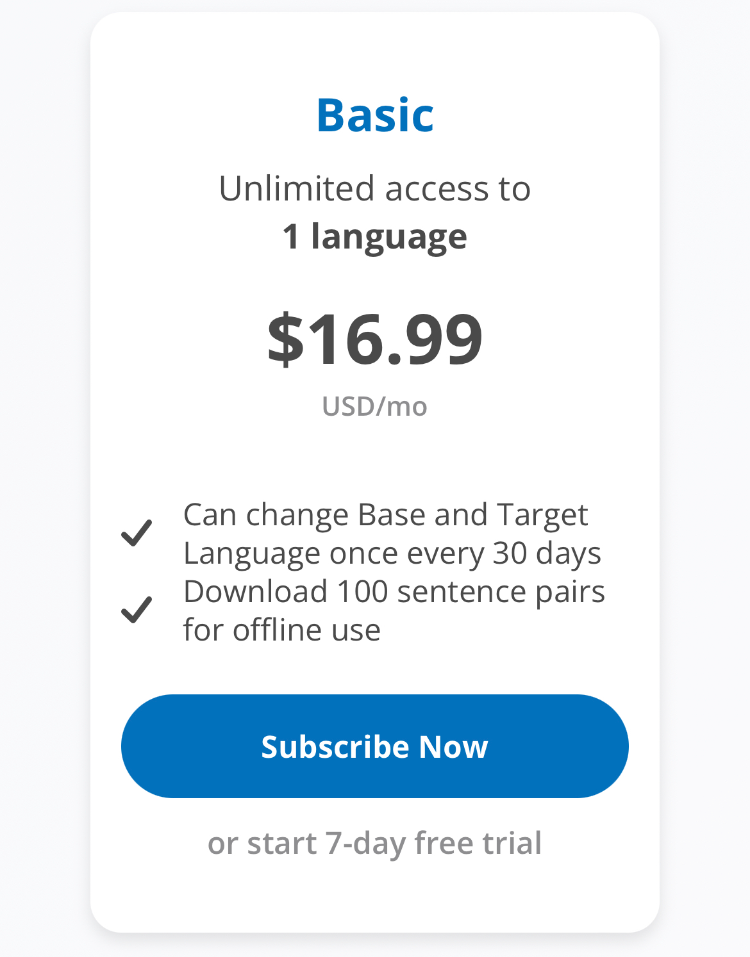Click 'Download 100 sentence pairs' text line

pyautogui.click(x=394, y=591)
